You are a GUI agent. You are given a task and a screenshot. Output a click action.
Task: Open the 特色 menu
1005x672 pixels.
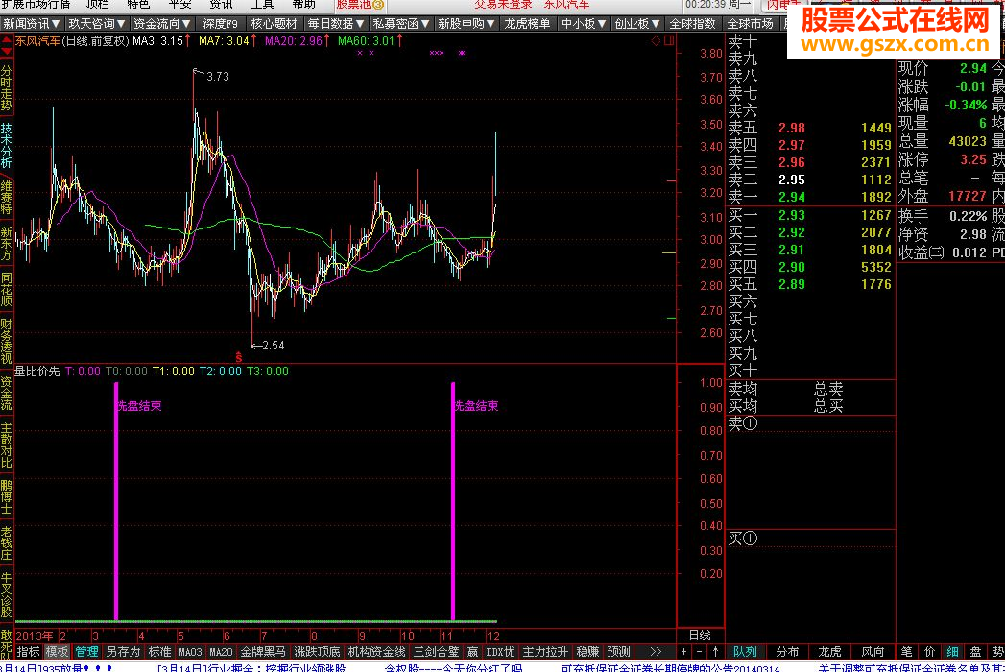point(138,5)
